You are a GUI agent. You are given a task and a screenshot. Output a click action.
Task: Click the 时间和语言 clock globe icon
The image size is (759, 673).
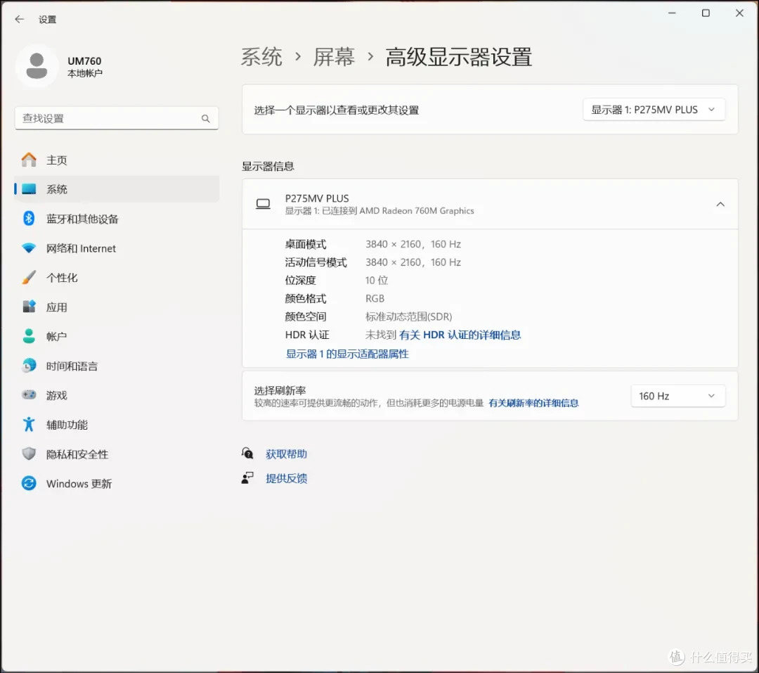click(29, 366)
